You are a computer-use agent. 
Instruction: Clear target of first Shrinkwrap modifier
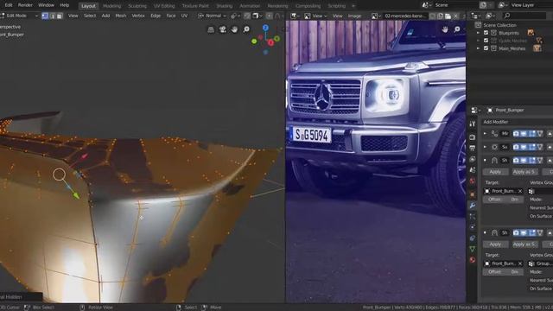tap(520, 191)
